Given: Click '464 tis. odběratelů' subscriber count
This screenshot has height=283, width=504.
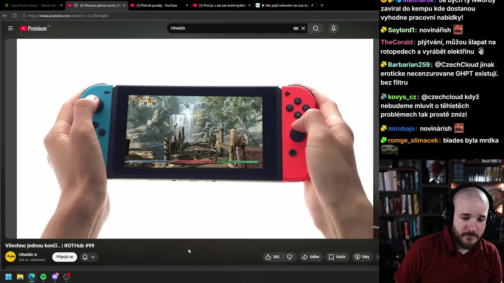Looking at the screenshot, I should [32, 260].
